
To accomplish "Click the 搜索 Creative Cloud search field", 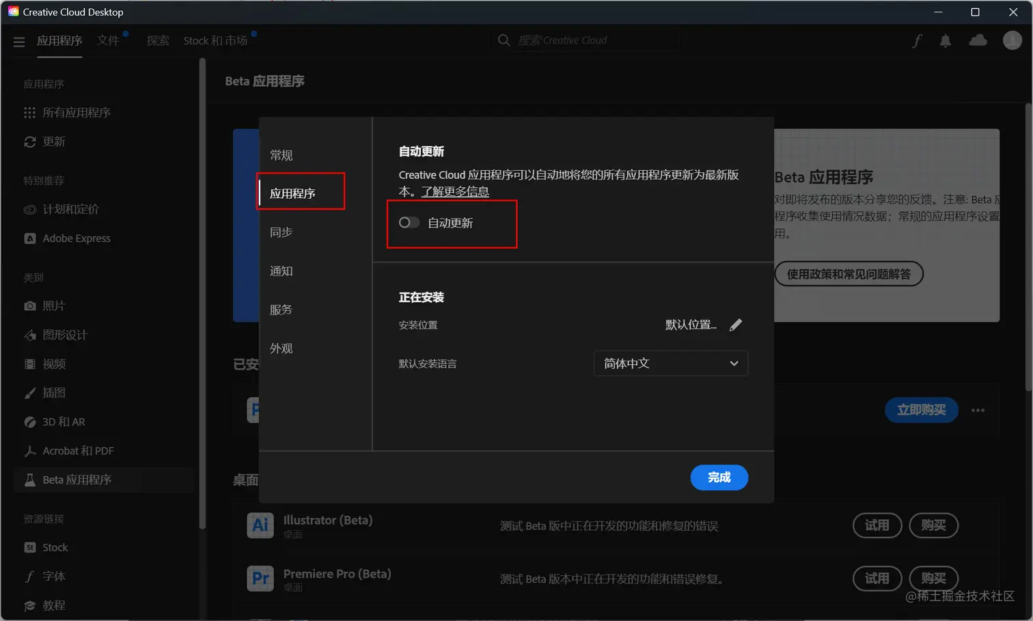I will pyautogui.click(x=585, y=40).
